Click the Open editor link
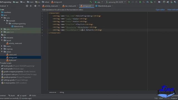Image resolution: width=178 pixels, height=100 pixels. tap(160, 10)
